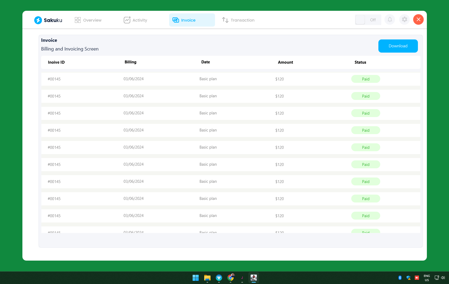Launch Chrome from the taskbar

pos(231,278)
